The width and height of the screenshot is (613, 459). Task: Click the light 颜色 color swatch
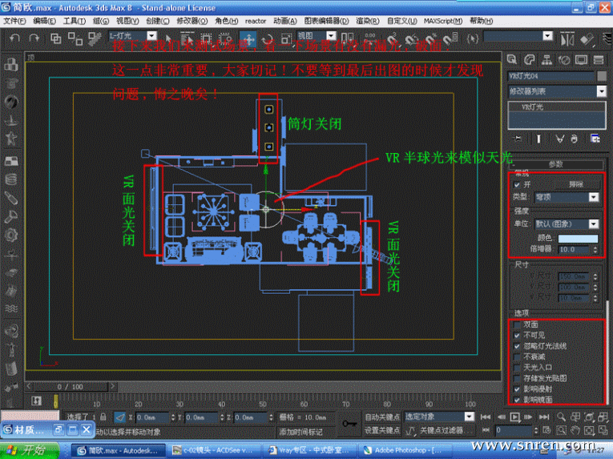tap(578, 238)
